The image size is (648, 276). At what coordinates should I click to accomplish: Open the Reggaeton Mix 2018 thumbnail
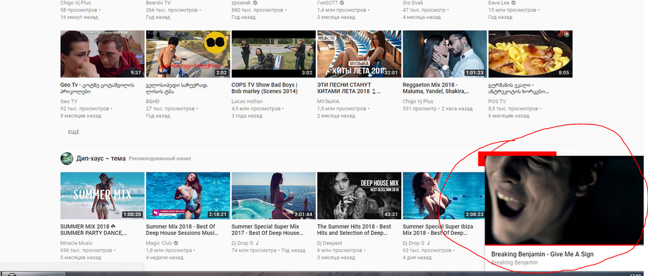(x=444, y=54)
